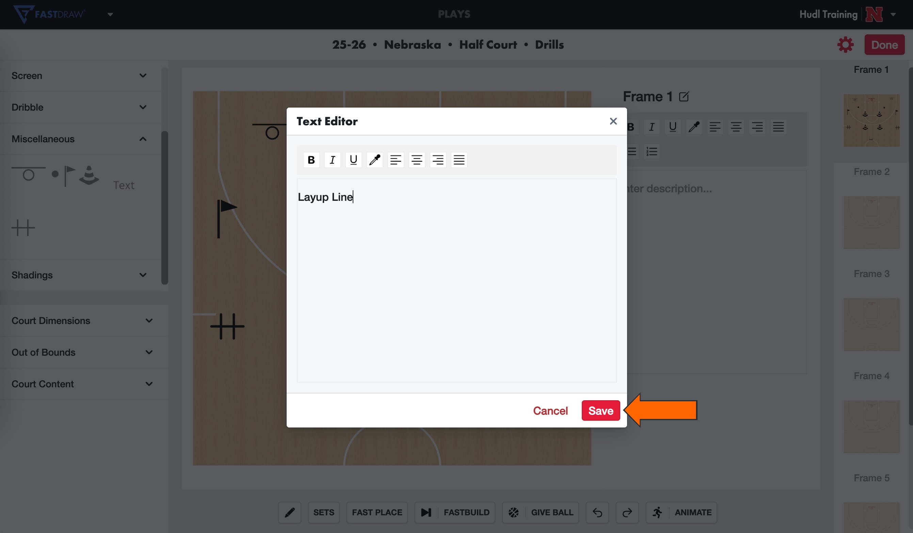Select the Frame 4 thumbnail
913x533 pixels.
(871, 426)
